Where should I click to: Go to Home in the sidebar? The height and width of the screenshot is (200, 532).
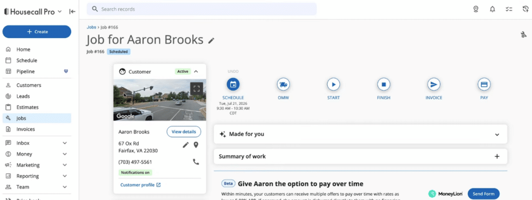[x=37, y=49]
